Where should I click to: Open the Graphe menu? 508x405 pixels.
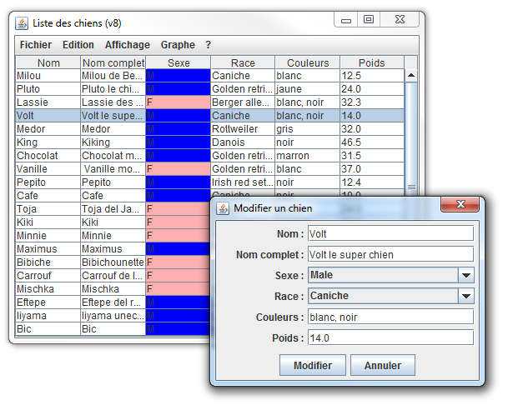(178, 45)
